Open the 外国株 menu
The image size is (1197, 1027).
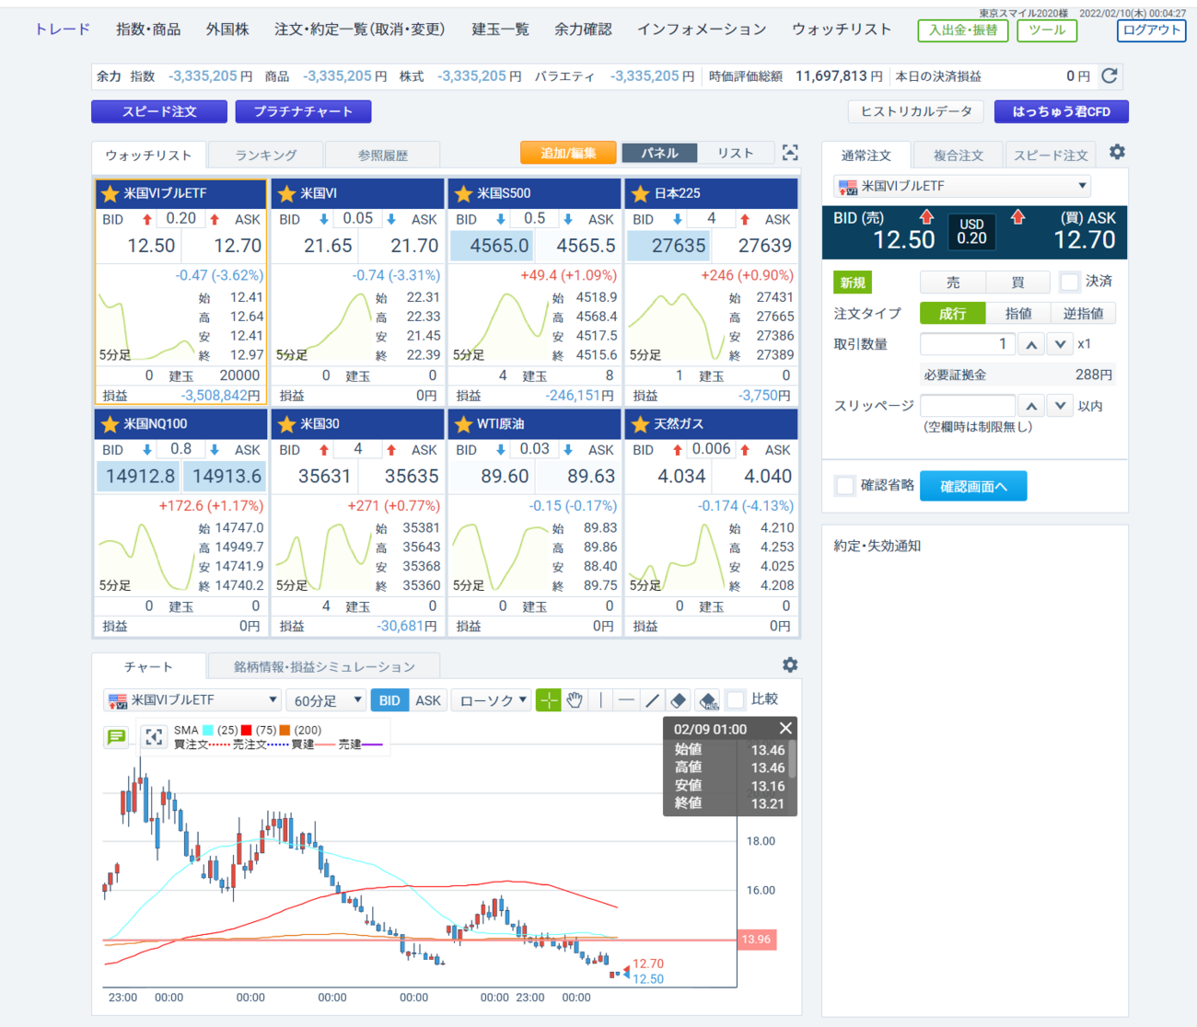coord(227,29)
